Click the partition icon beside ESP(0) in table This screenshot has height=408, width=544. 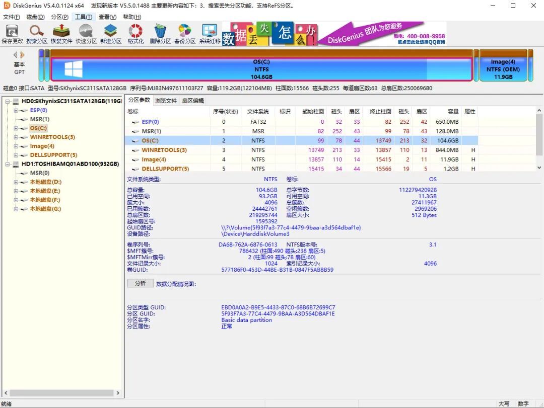tap(135, 122)
